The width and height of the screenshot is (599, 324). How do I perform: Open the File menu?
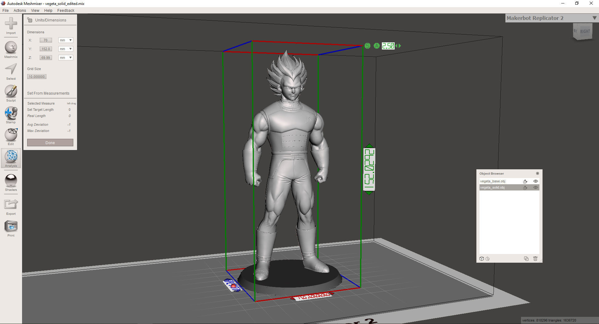click(x=6, y=10)
